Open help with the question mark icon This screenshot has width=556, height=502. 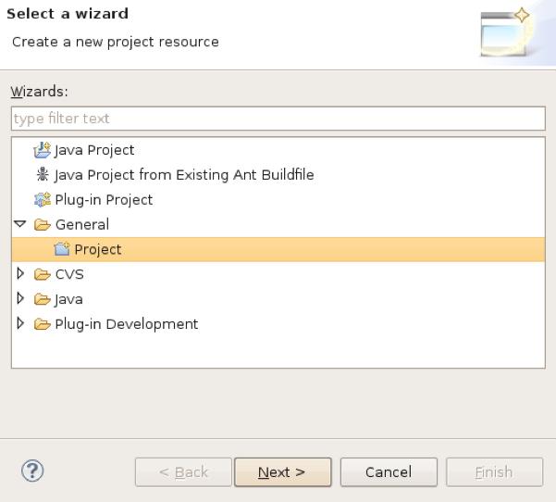click(31, 471)
